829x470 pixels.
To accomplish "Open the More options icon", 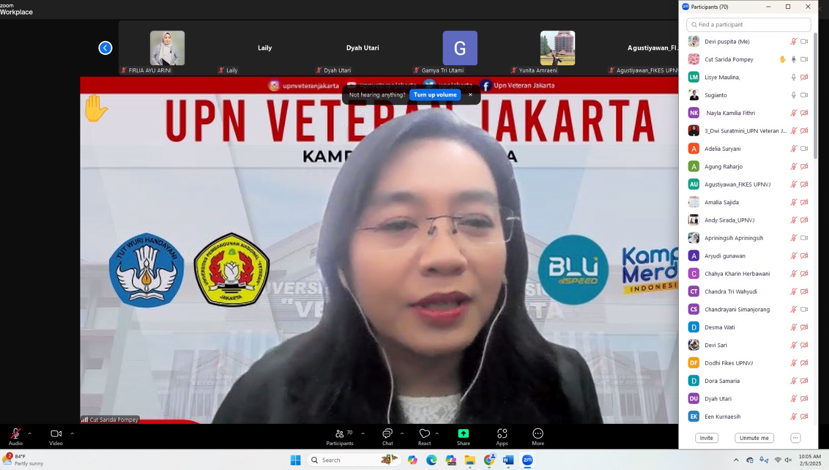I will click(x=538, y=434).
